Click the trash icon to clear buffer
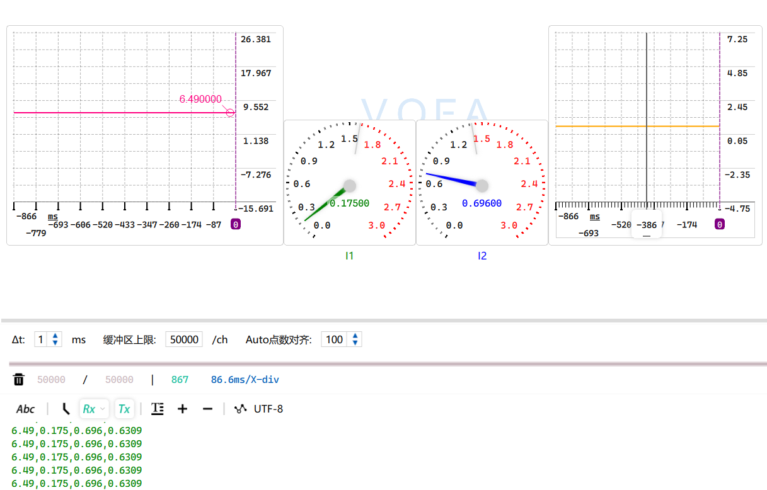Image resolution: width=767 pixels, height=490 pixels. coord(19,379)
